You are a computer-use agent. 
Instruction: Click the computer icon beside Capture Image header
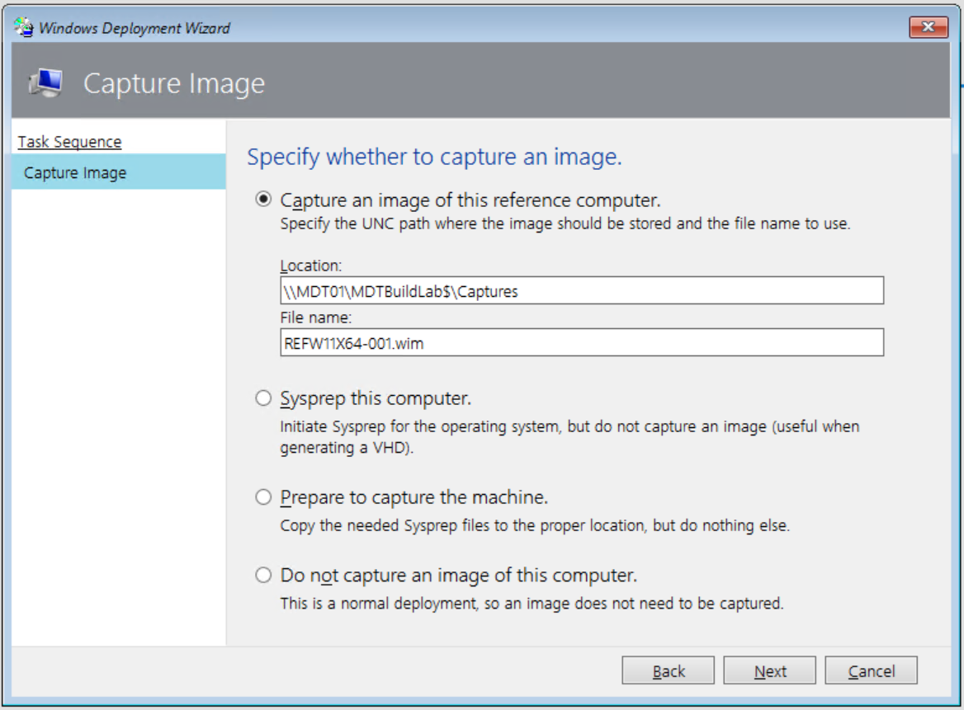click(45, 83)
